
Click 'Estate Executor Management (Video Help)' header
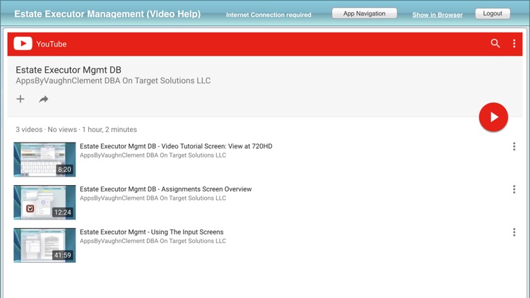pyautogui.click(x=107, y=14)
